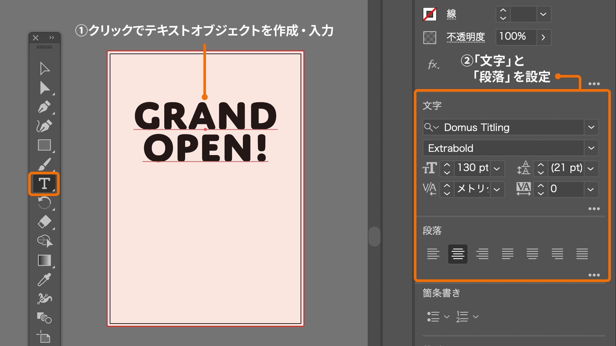Select the Rotate tool
The width and height of the screenshot is (616, 346).
pyautogui.click(x=44, y=203)
